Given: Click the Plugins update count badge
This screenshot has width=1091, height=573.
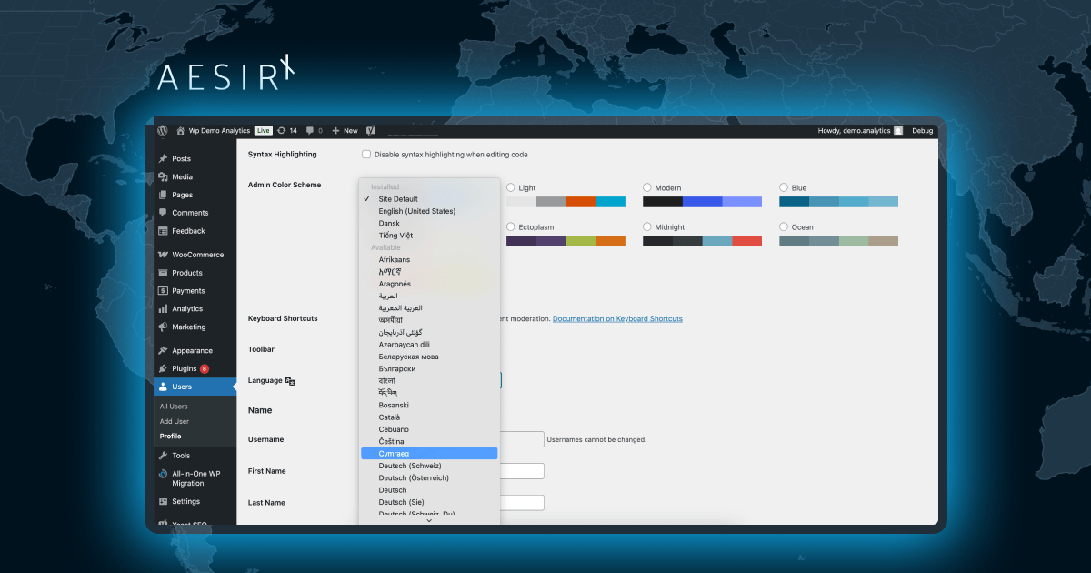Looking at the screenshot, I should pyautogui.click(x=205, y=368).
